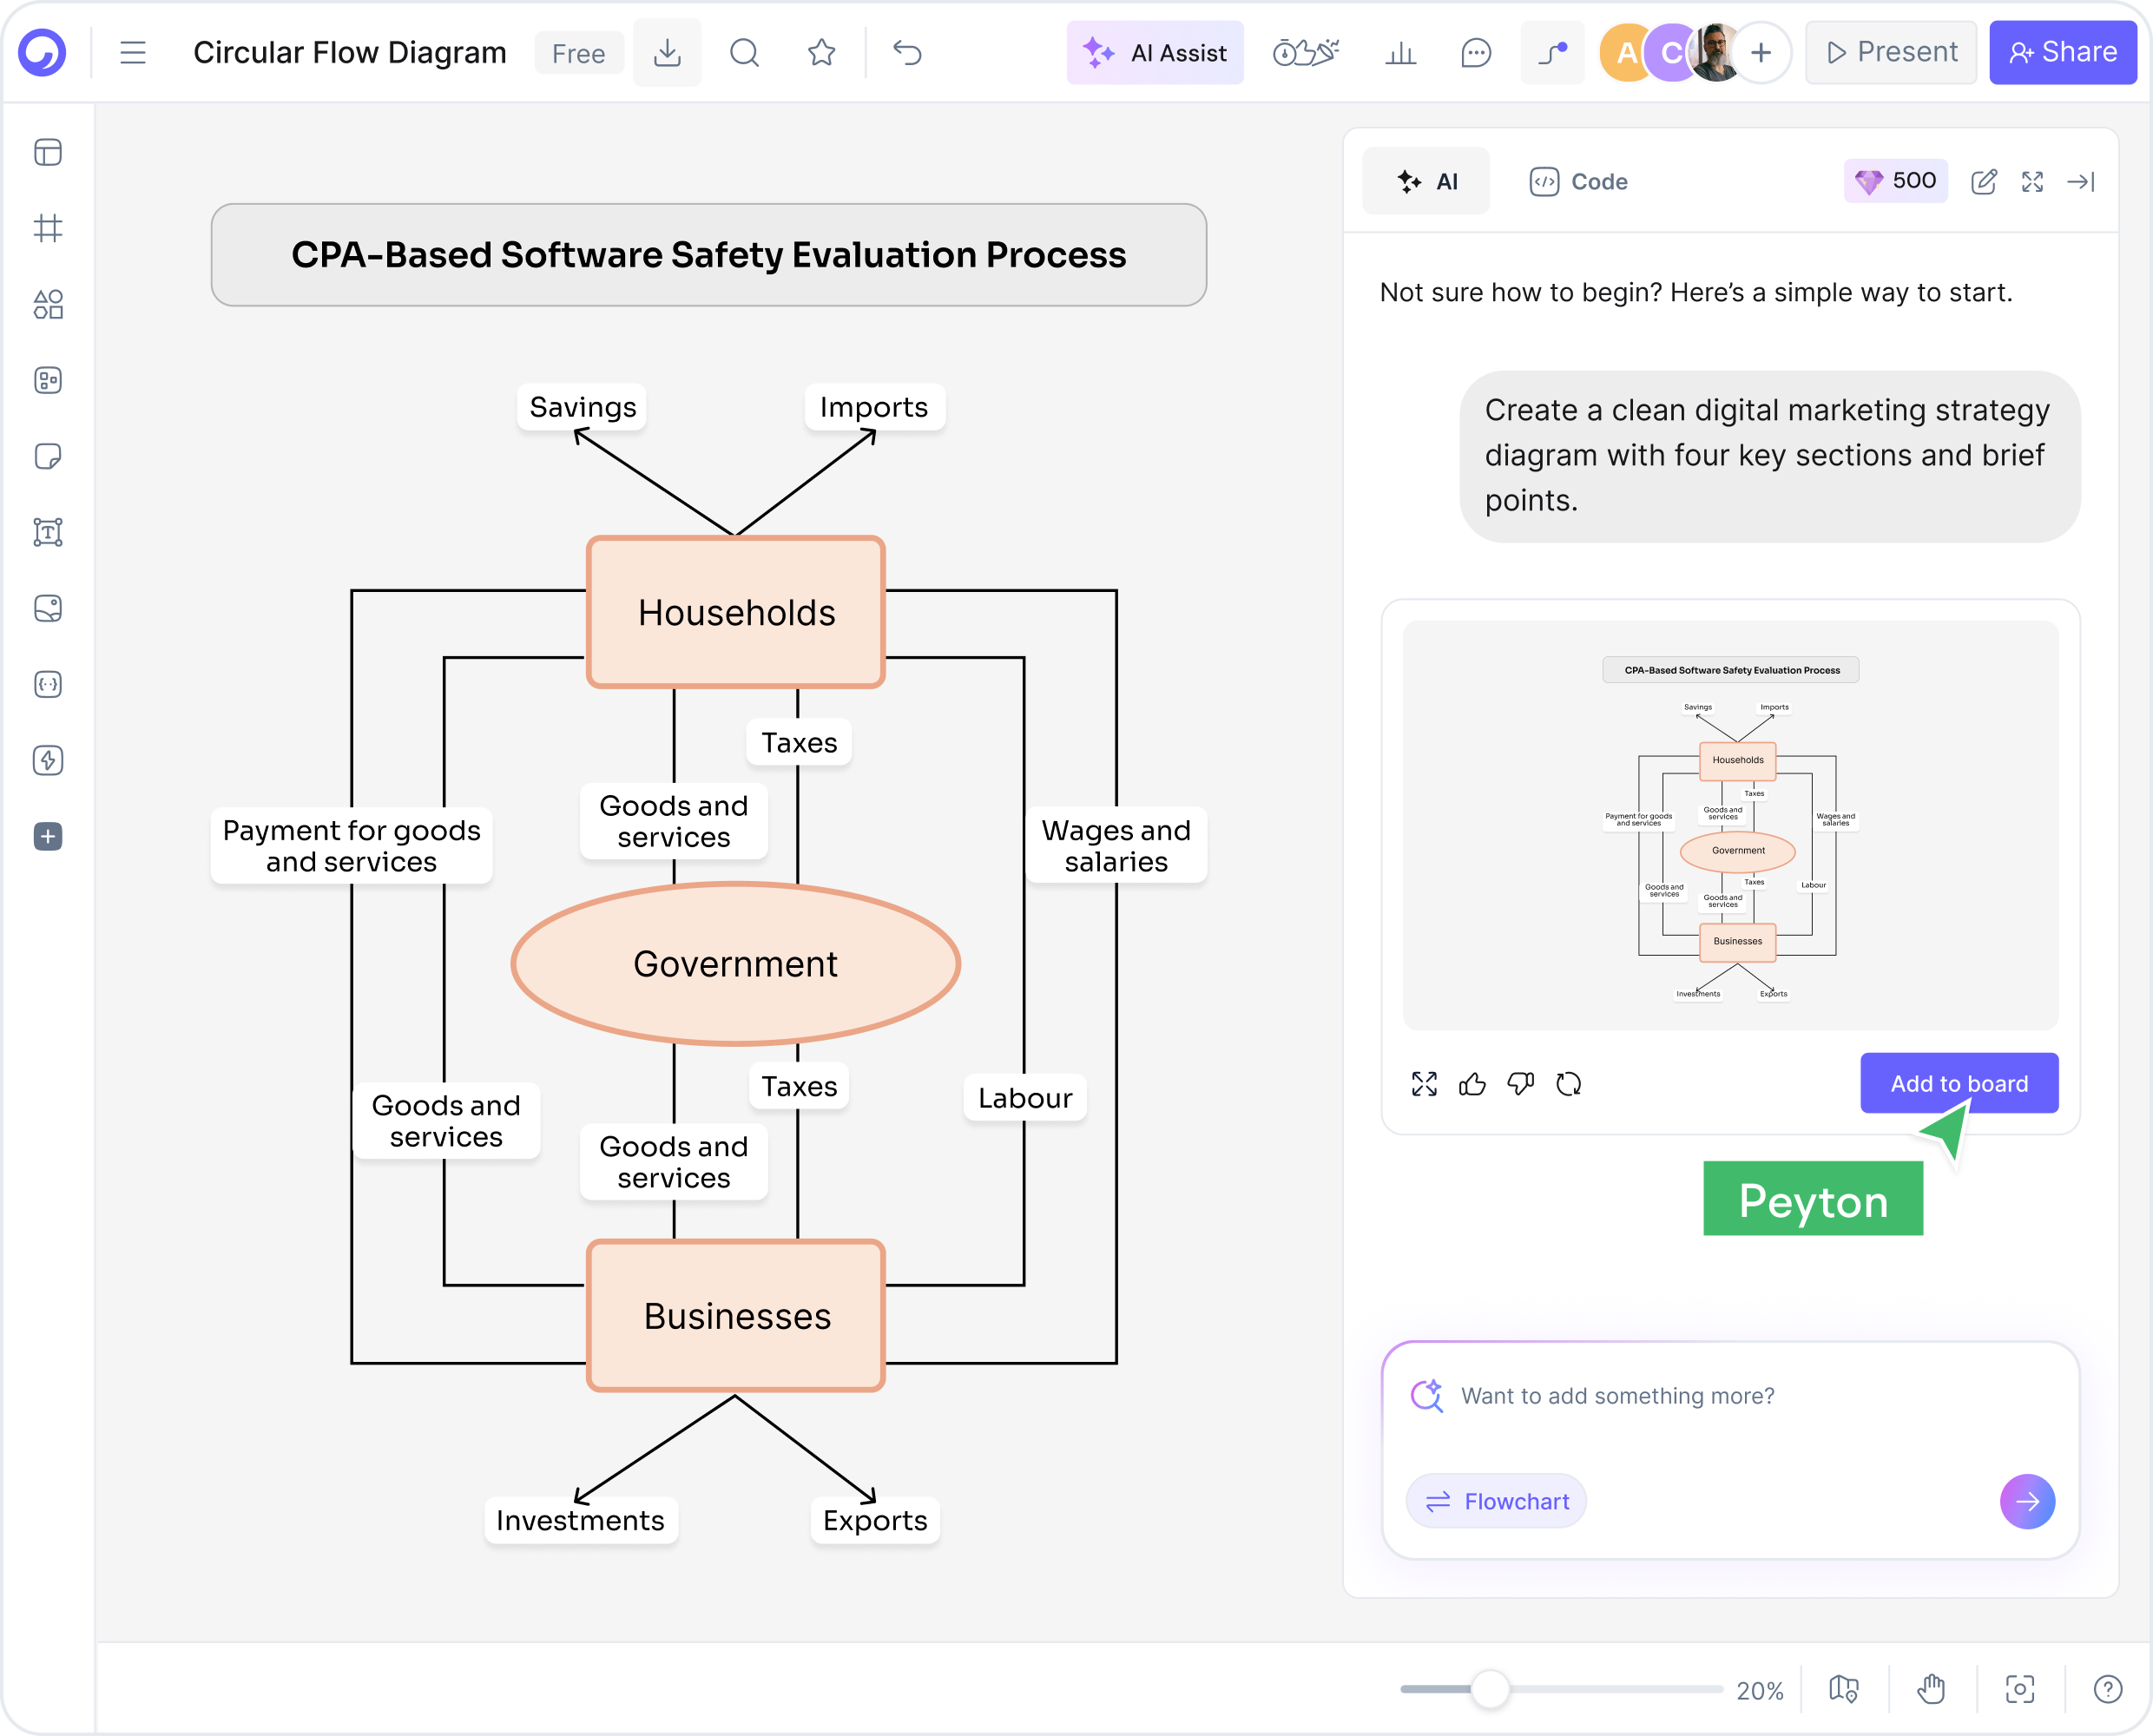Regenerate the diagram result
This screenshot has height=1736, width=2153.
tap(1568, 1084)
